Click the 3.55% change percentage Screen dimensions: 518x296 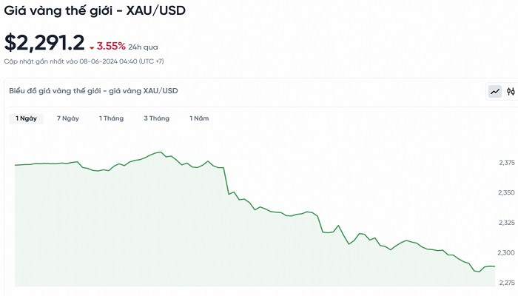point(111,47)
